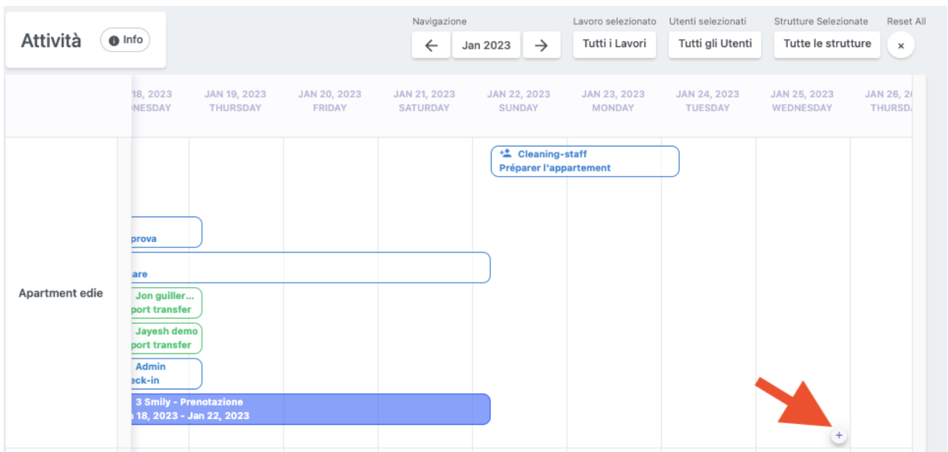Navigate to previous month using left arrow

pyautogui.click(x=431, y=45)
